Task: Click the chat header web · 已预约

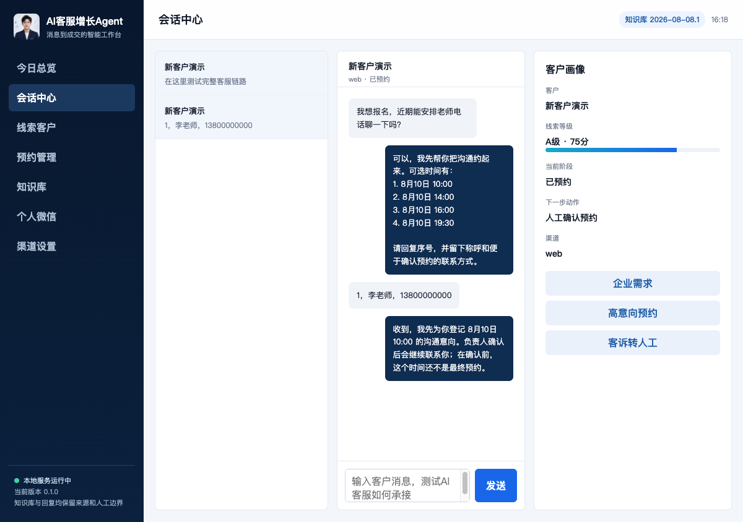Action: (369, 79)
